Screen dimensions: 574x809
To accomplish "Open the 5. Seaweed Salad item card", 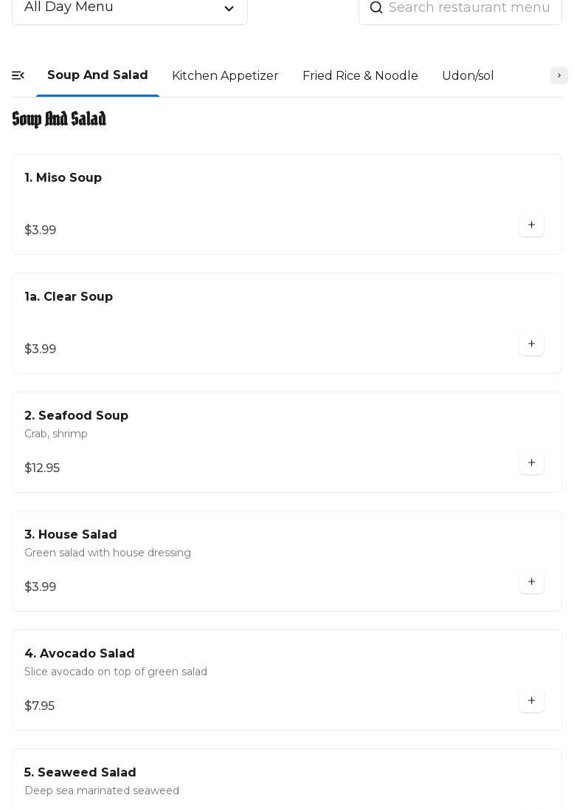I will pyautogui.click(x=287, y=779).
